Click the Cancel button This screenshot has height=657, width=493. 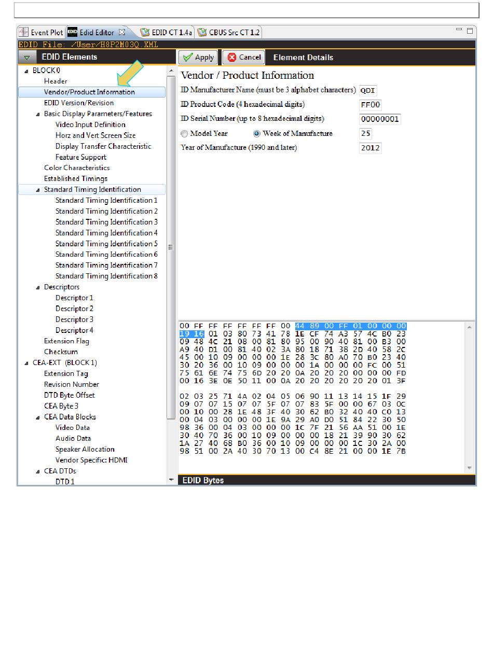(244, 57)
